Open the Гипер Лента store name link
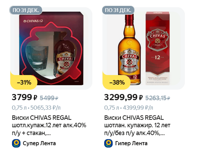Viewport: 200px width, 153px height. (131, 143)
